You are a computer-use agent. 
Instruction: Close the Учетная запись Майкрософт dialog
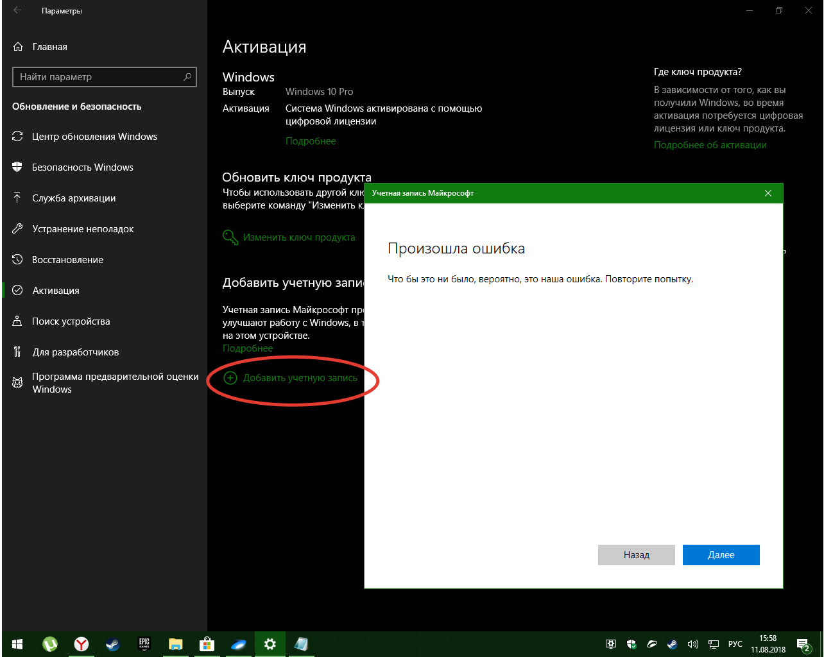768,193
